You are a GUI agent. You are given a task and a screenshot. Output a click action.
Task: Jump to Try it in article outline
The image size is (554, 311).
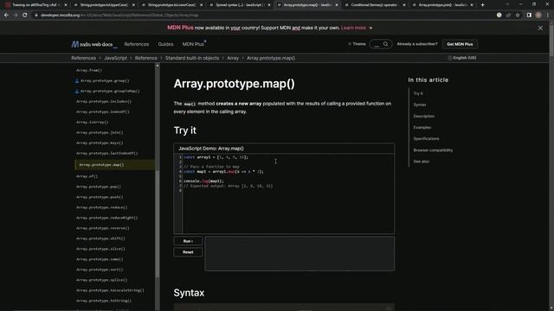418,93
